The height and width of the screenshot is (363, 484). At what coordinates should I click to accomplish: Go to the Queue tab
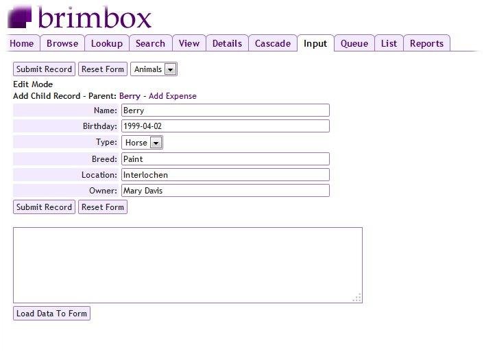tap(354, 43)
